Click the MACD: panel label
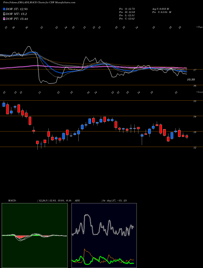The image size is (203, 268). click(12, 201)
